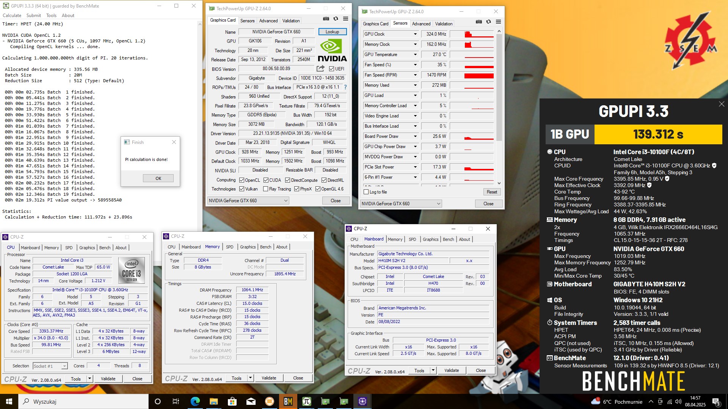The height and width of the screenshot is (409, 728).
Task: Switch to CPU-Z taskbar icon
Action: 362,401
